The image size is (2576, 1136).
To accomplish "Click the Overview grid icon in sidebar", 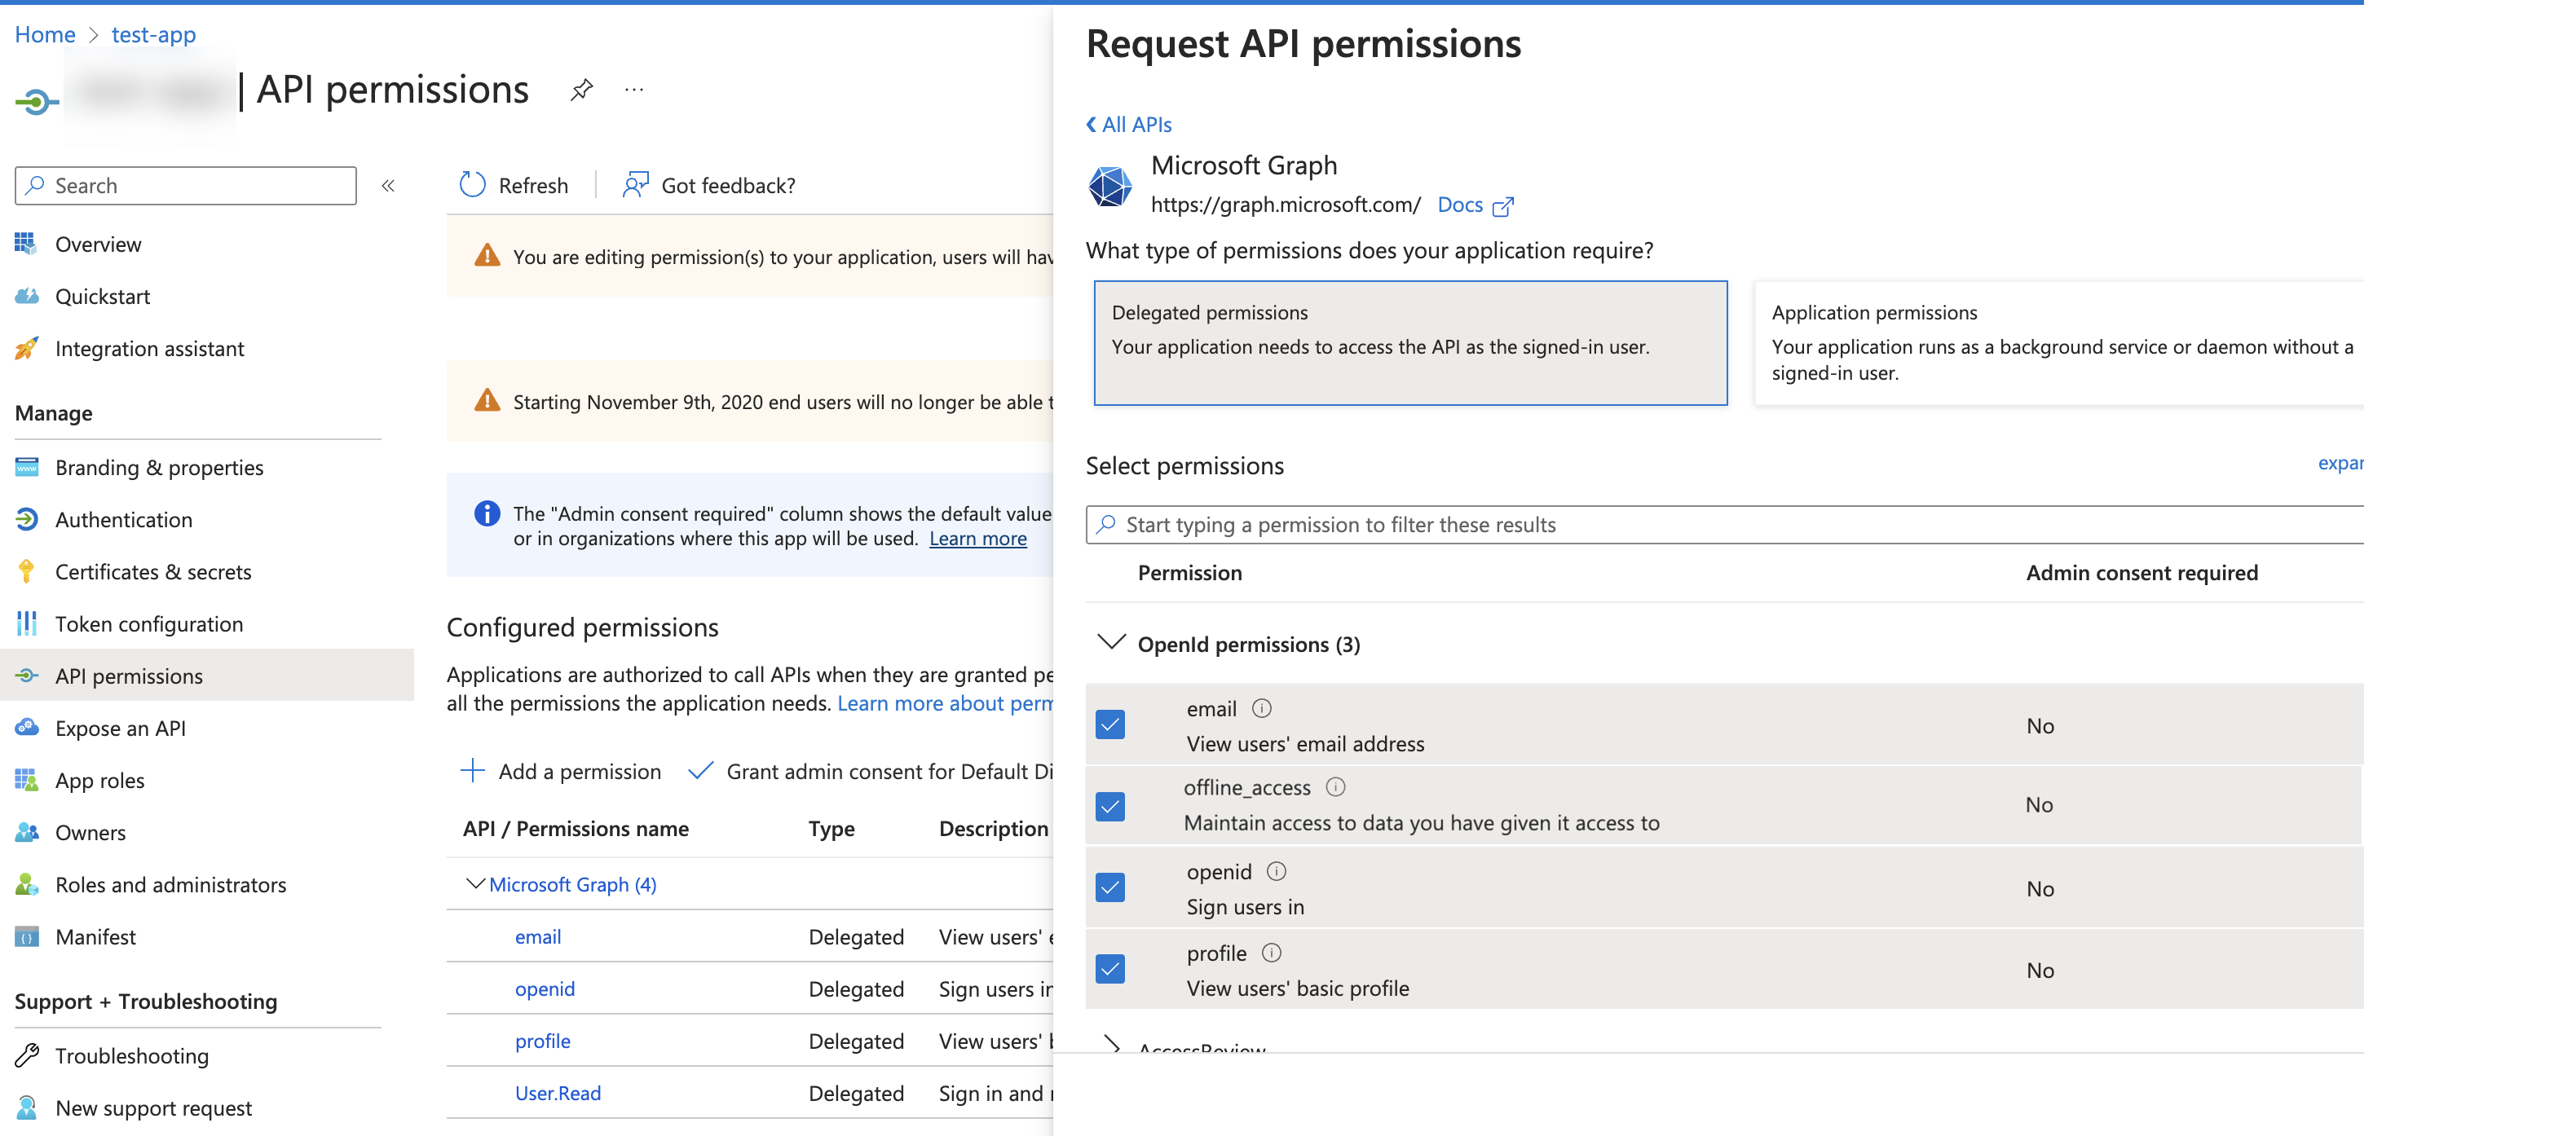I will coord(26,244).
